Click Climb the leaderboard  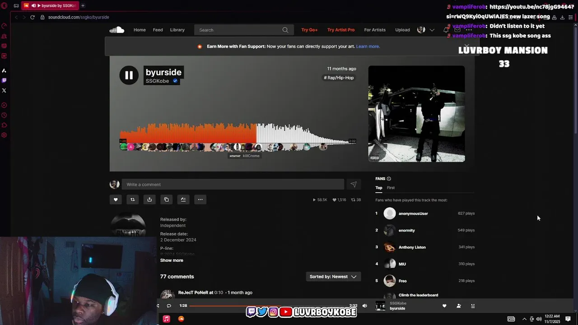pyautogui.click(x=418, y=295)
